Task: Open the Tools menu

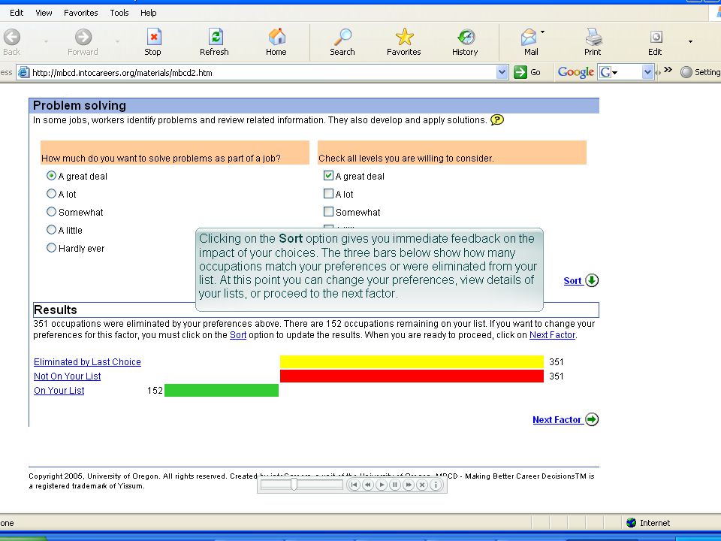Action: coord(119,13)
